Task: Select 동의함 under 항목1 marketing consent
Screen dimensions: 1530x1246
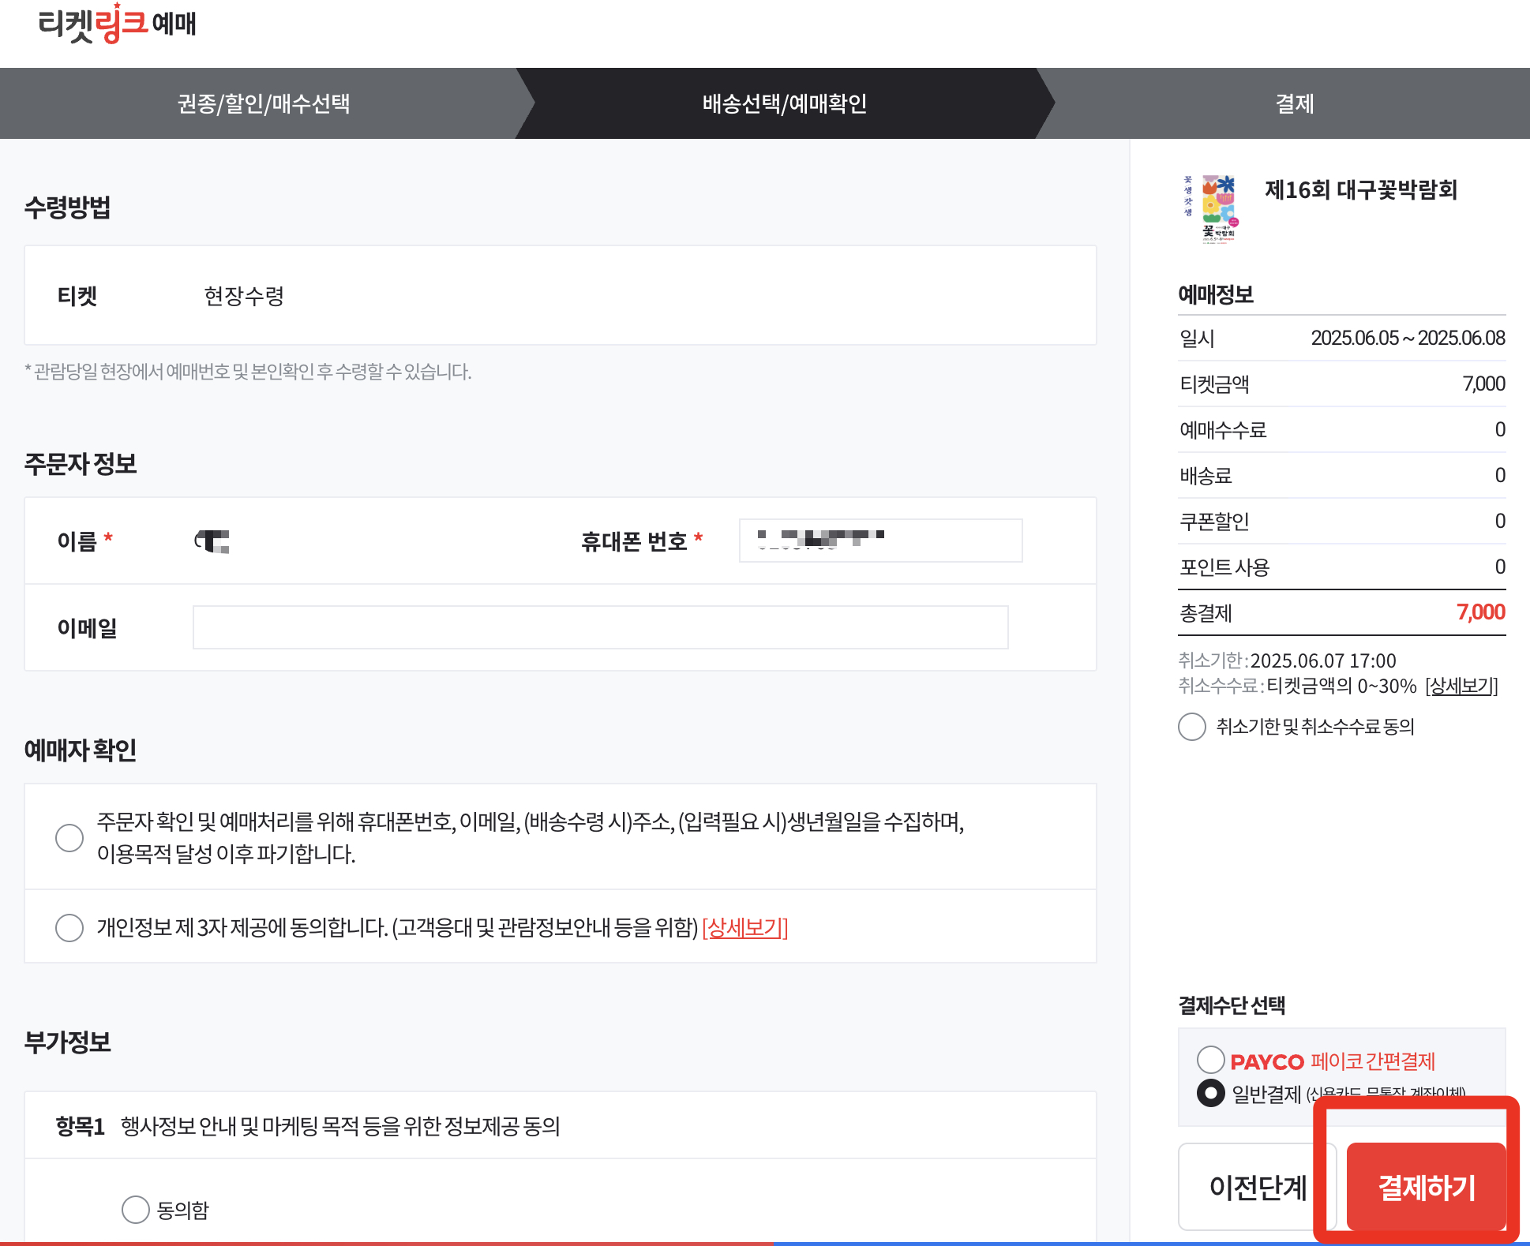Action: click(x=136, y=1208)
